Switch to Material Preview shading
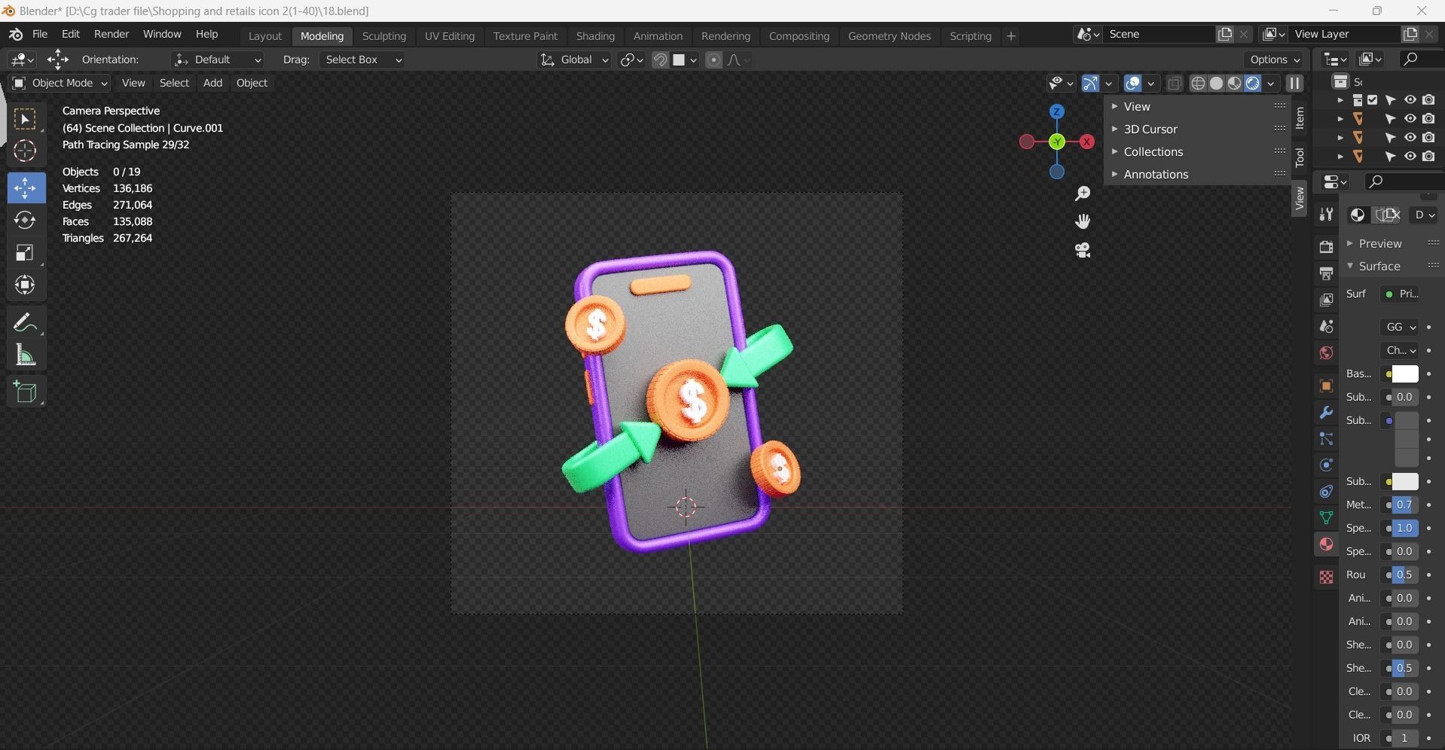 point(1234,83)
